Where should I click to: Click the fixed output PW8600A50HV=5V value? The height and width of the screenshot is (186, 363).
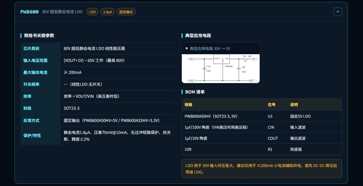tap(112, 120)
